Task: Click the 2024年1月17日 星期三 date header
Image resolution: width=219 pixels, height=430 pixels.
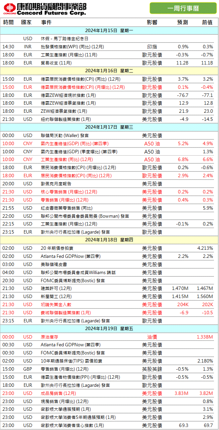Action: tap(109, 127)
